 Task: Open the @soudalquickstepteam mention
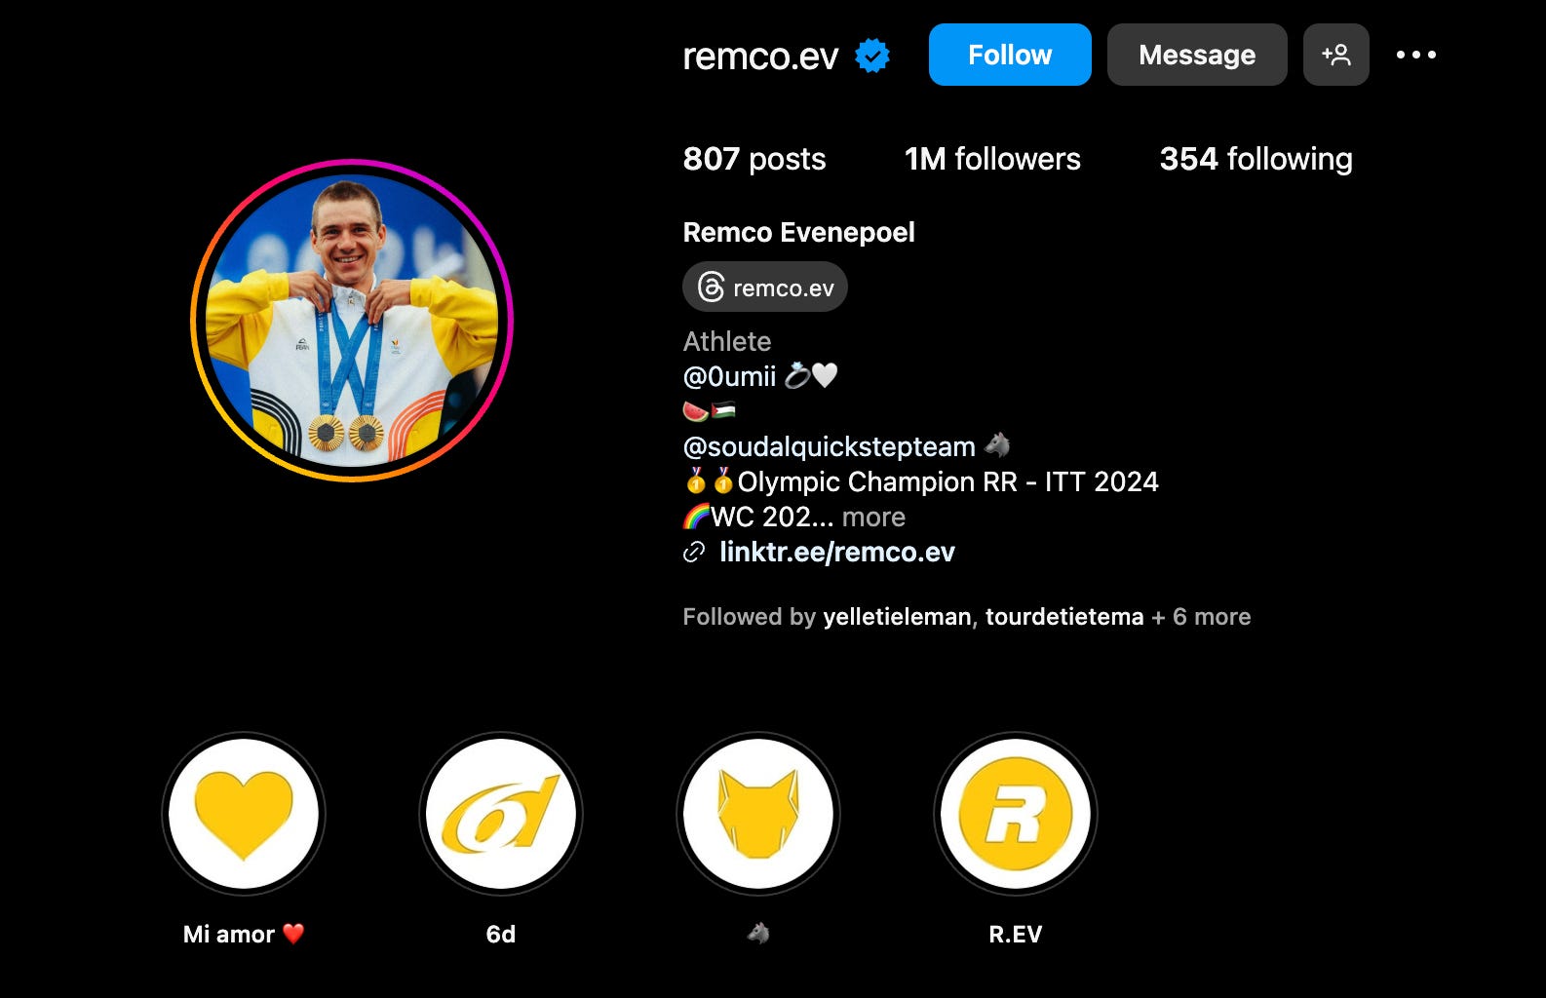[830, 446]
